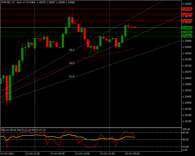Click the RSI(14) 59.82 indicator label
The height and width of the screenshot is (156, 195).
[8, 130]
